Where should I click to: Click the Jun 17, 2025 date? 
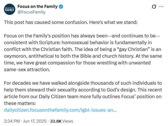(35, 121)
